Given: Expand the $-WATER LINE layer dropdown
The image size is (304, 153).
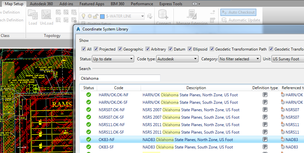Looking at the screenshot, I should pos(143,16).
